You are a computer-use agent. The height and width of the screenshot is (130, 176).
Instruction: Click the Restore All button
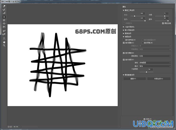click(159, 79)
